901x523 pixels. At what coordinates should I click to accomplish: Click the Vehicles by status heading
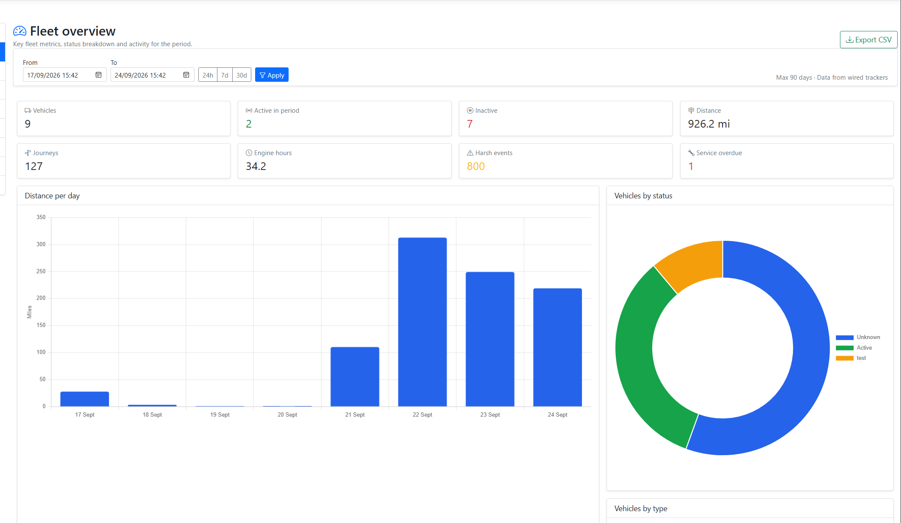click(643, 196)
